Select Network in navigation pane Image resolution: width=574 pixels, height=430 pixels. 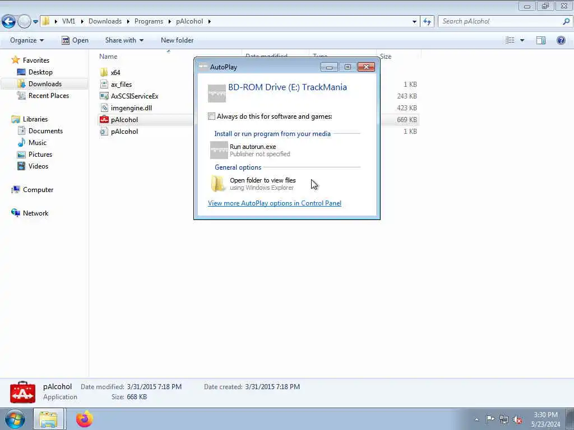click(x=35, y=213)
